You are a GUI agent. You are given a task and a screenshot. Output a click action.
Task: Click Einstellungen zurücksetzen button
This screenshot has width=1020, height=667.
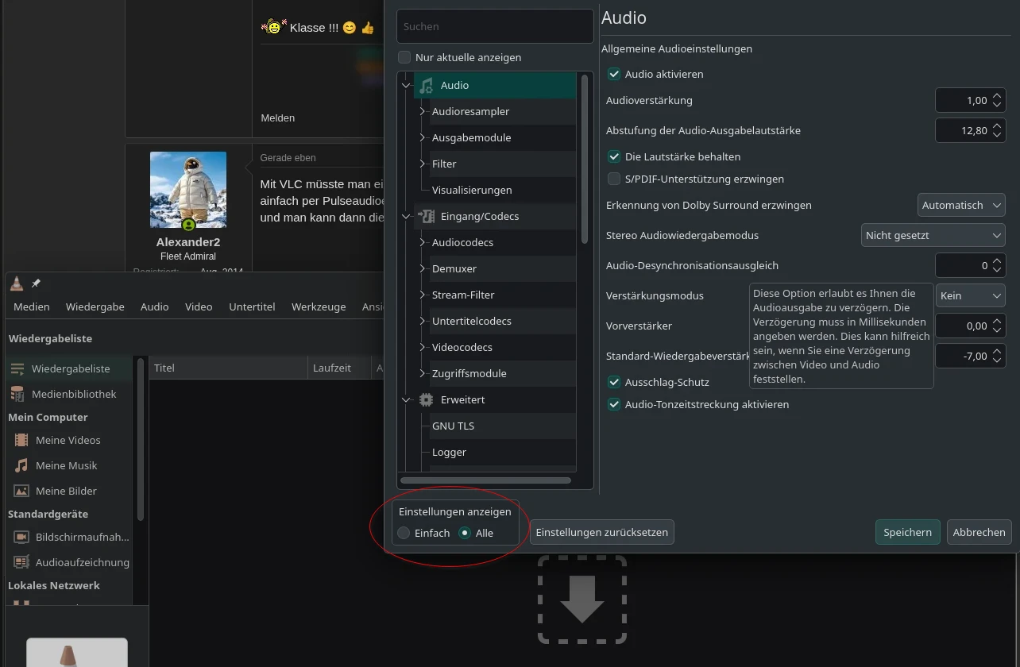pyautogui.click(x=602, y=532)
